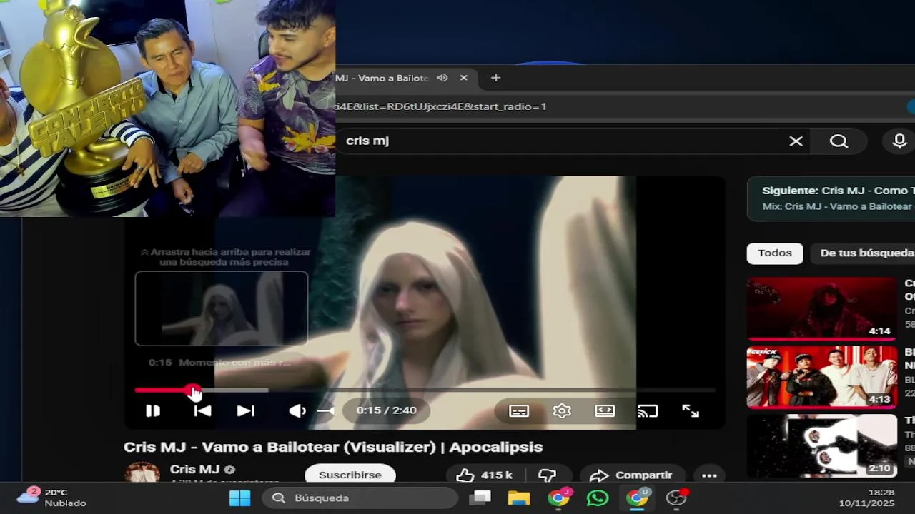Click the 0:15 / 2:40 time display

click(386, 410)
